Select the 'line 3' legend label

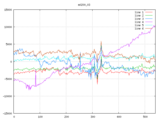(139, 19)
